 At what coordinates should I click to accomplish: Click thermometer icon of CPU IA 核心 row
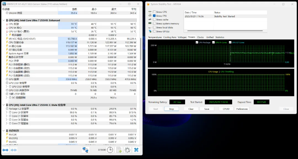click(x=7, y=28)
